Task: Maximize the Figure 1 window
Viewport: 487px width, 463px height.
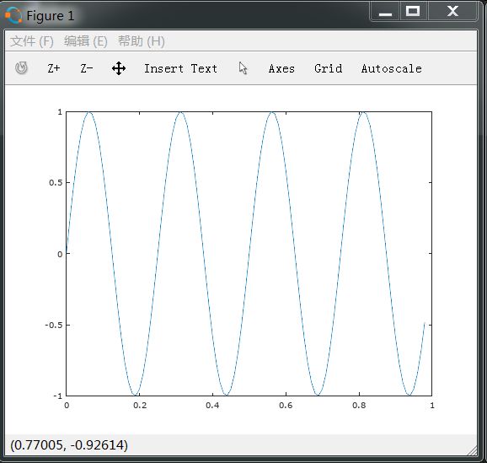Action: 413,12
